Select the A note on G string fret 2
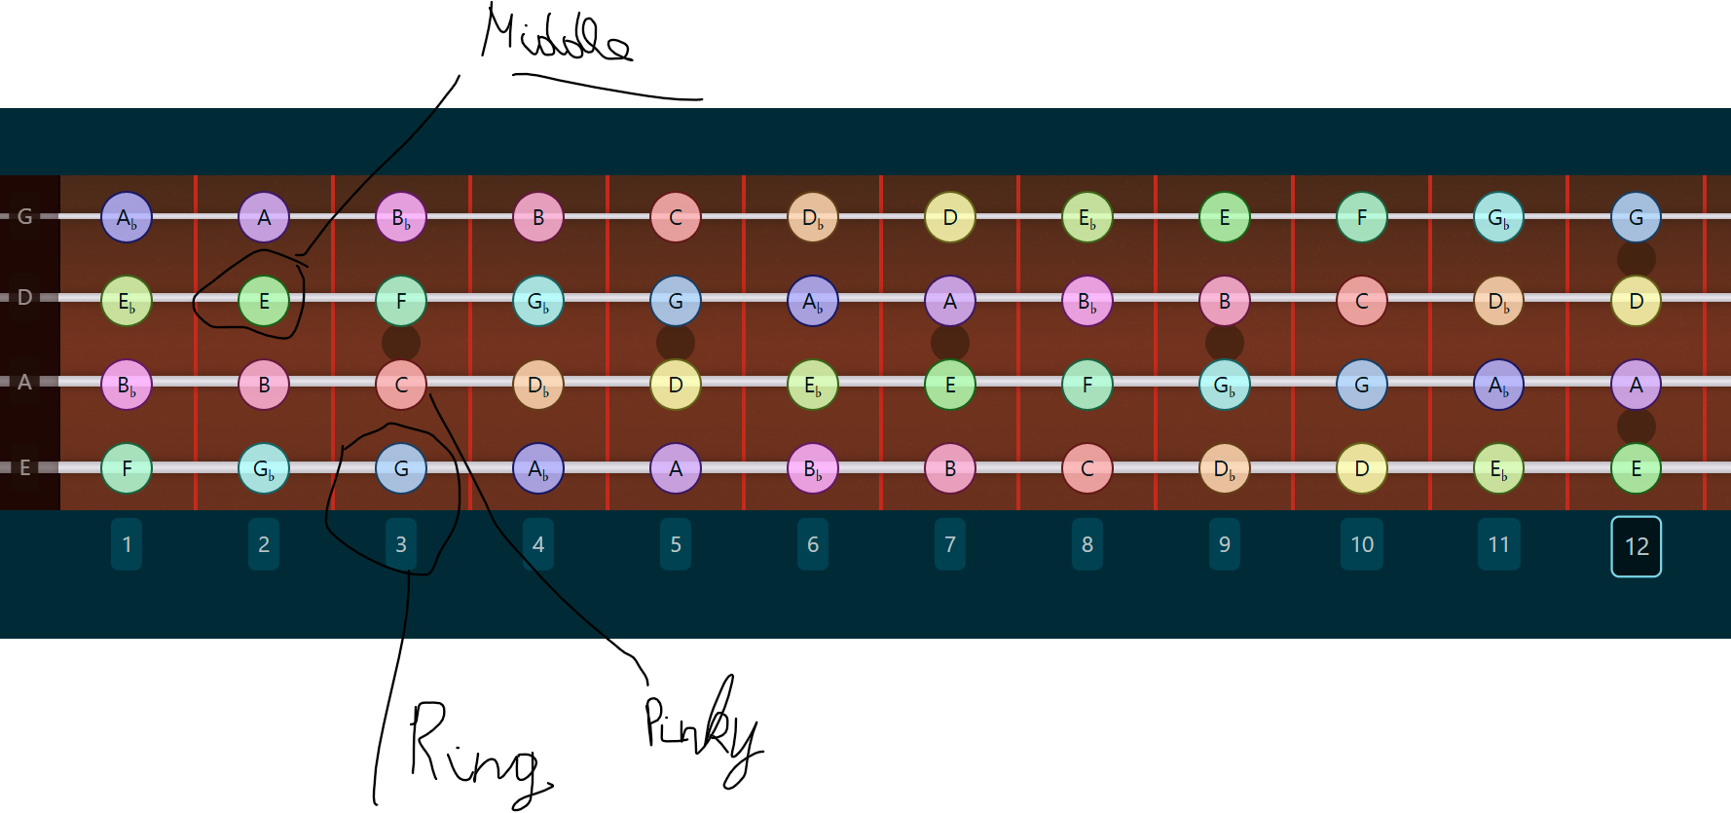The height and width of the screenshot is (813, 1731). (264, 217)
